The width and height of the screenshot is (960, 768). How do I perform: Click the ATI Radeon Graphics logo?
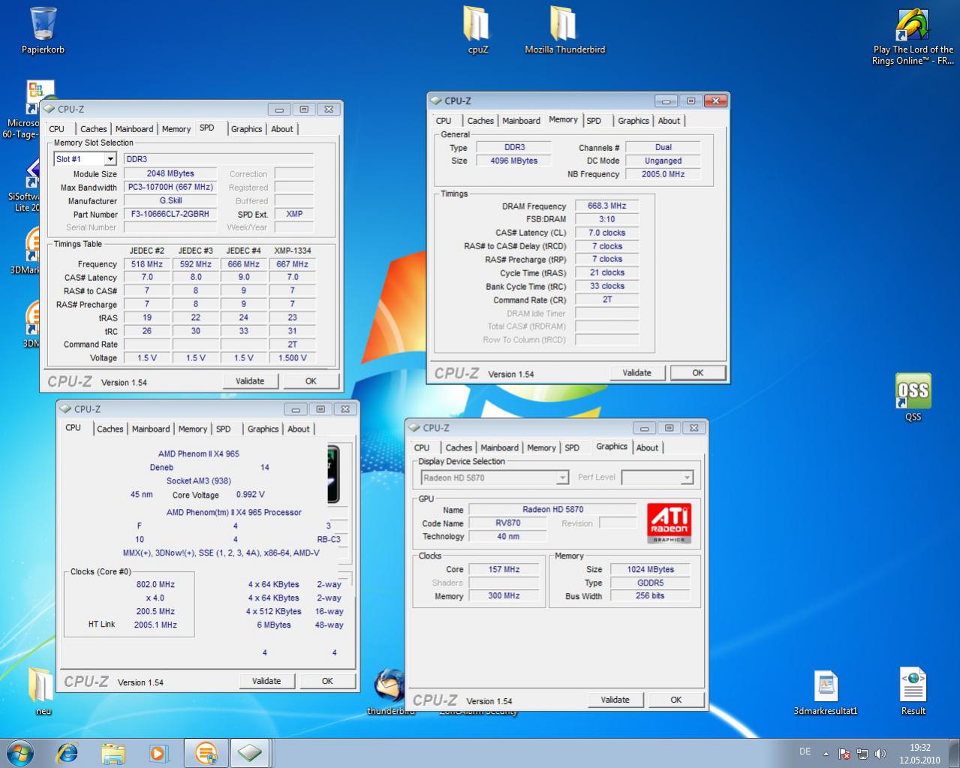(x=669, y=523)
